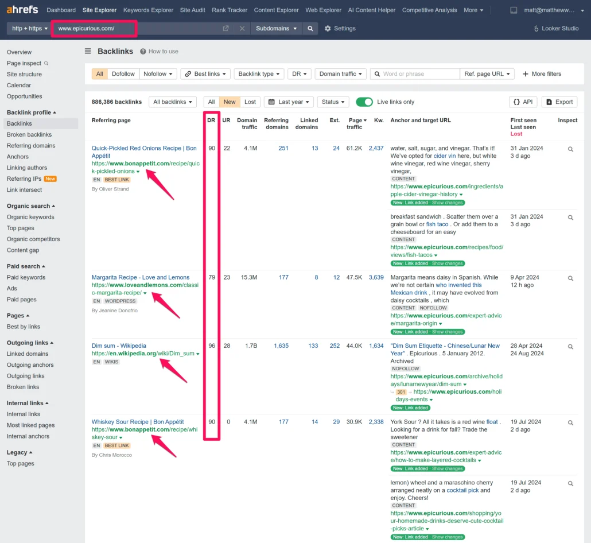Click referring domains value 1,635
Image resolution: width=591 pixels, height=543 pixels.
[x=281, y=346]
